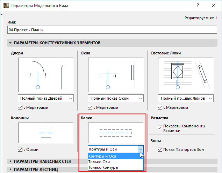This screenshot has height=173, width=222.
Task: Click the Балки dropdown arrow button
Action: (x=141, y=149)
